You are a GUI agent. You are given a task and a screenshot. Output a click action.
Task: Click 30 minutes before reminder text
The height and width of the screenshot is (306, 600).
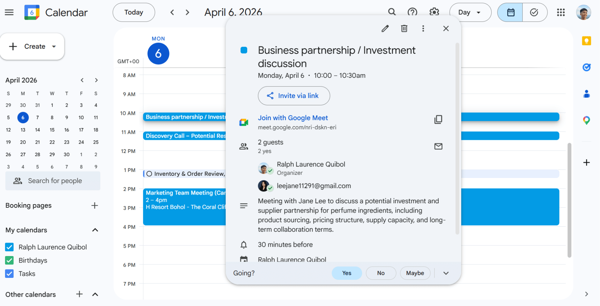point(285,245)
